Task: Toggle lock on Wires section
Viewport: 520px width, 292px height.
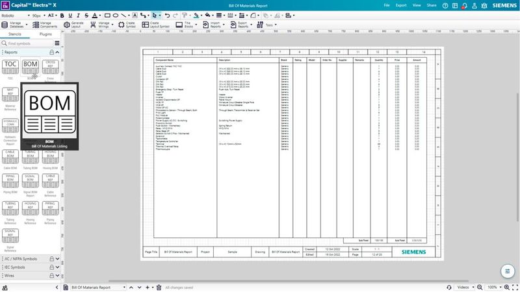Action: [x=51, y=275]
